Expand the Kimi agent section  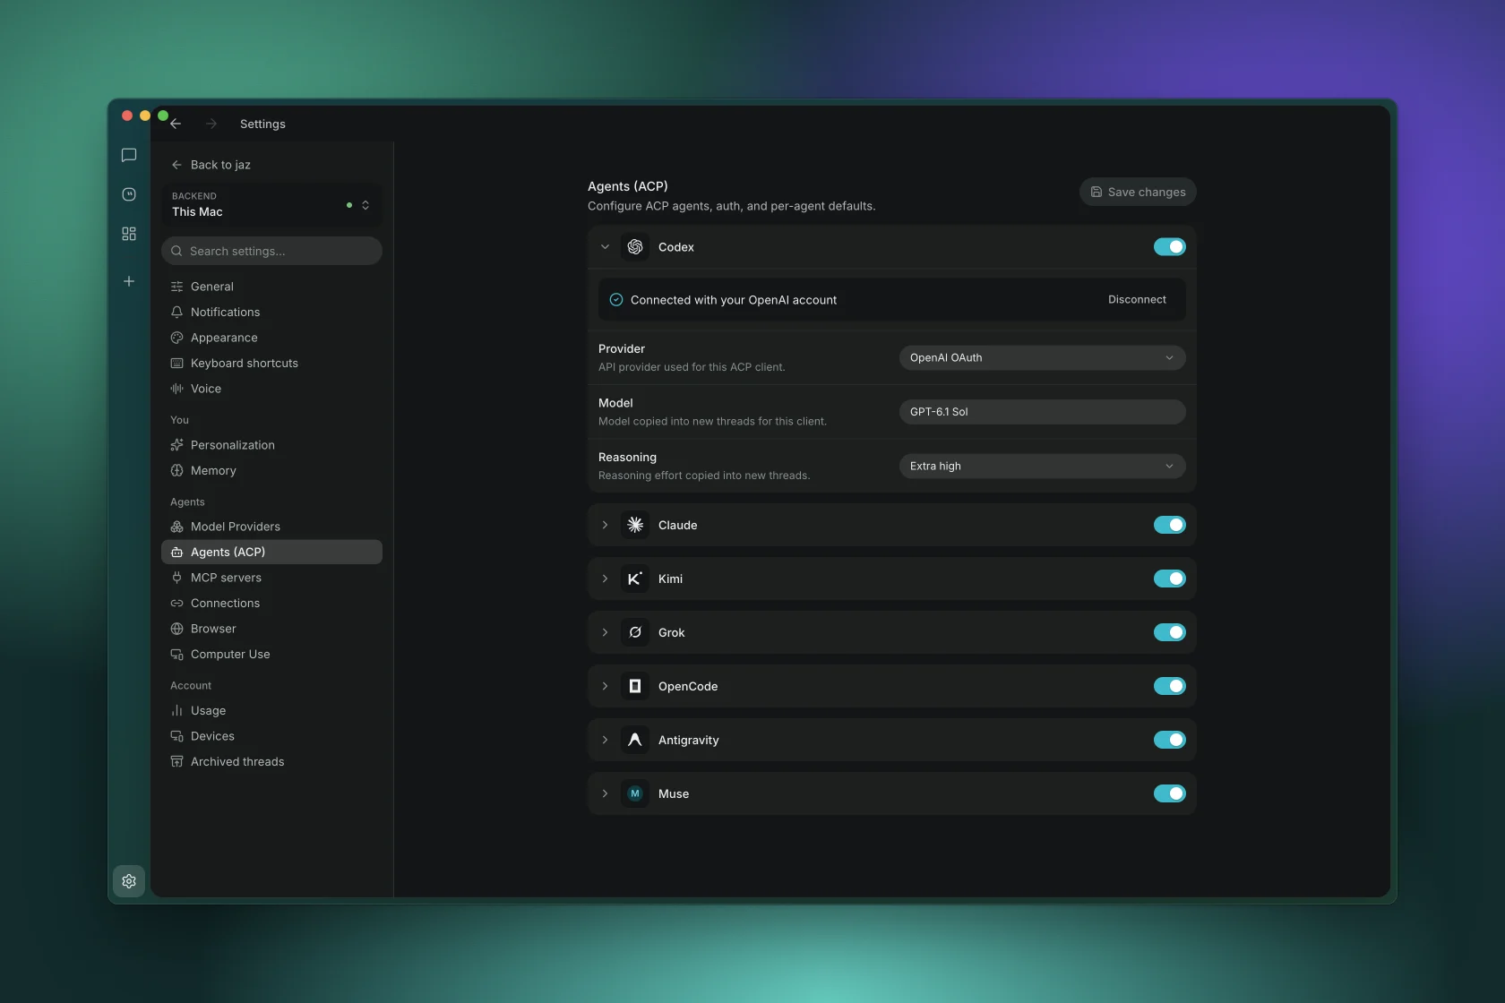605,579
